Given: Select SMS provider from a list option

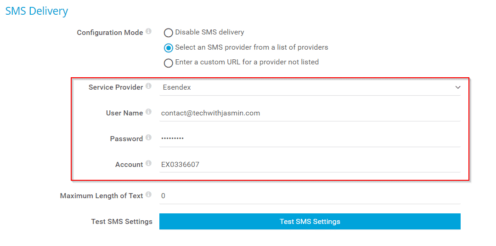Looking at the screenshot, I should [x=168, y=48].
